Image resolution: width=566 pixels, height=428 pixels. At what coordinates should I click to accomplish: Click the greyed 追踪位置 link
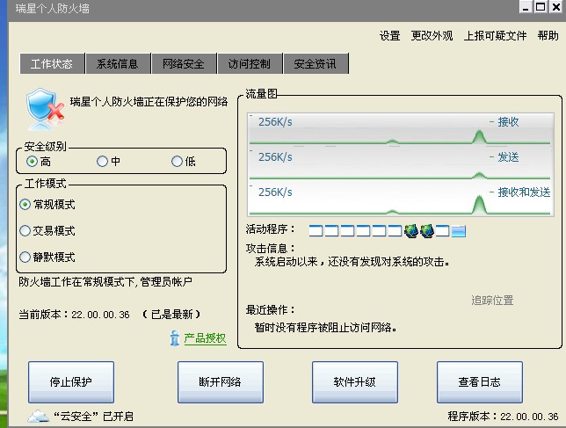(x=492, y=301)
